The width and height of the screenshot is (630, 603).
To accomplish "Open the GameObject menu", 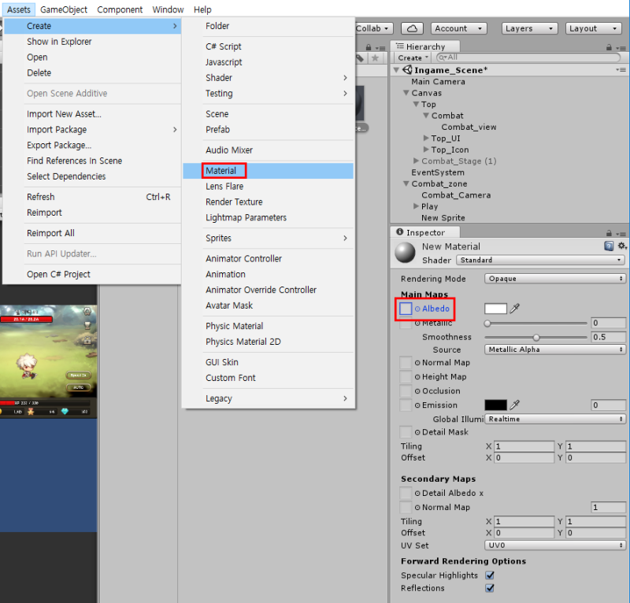I will pyautogui.click(x=64, y=9).
